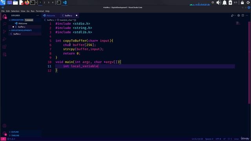This screenshot has height=141, width=251.
Task: Switch to workspace 3
Action: (x=49, y=3)
